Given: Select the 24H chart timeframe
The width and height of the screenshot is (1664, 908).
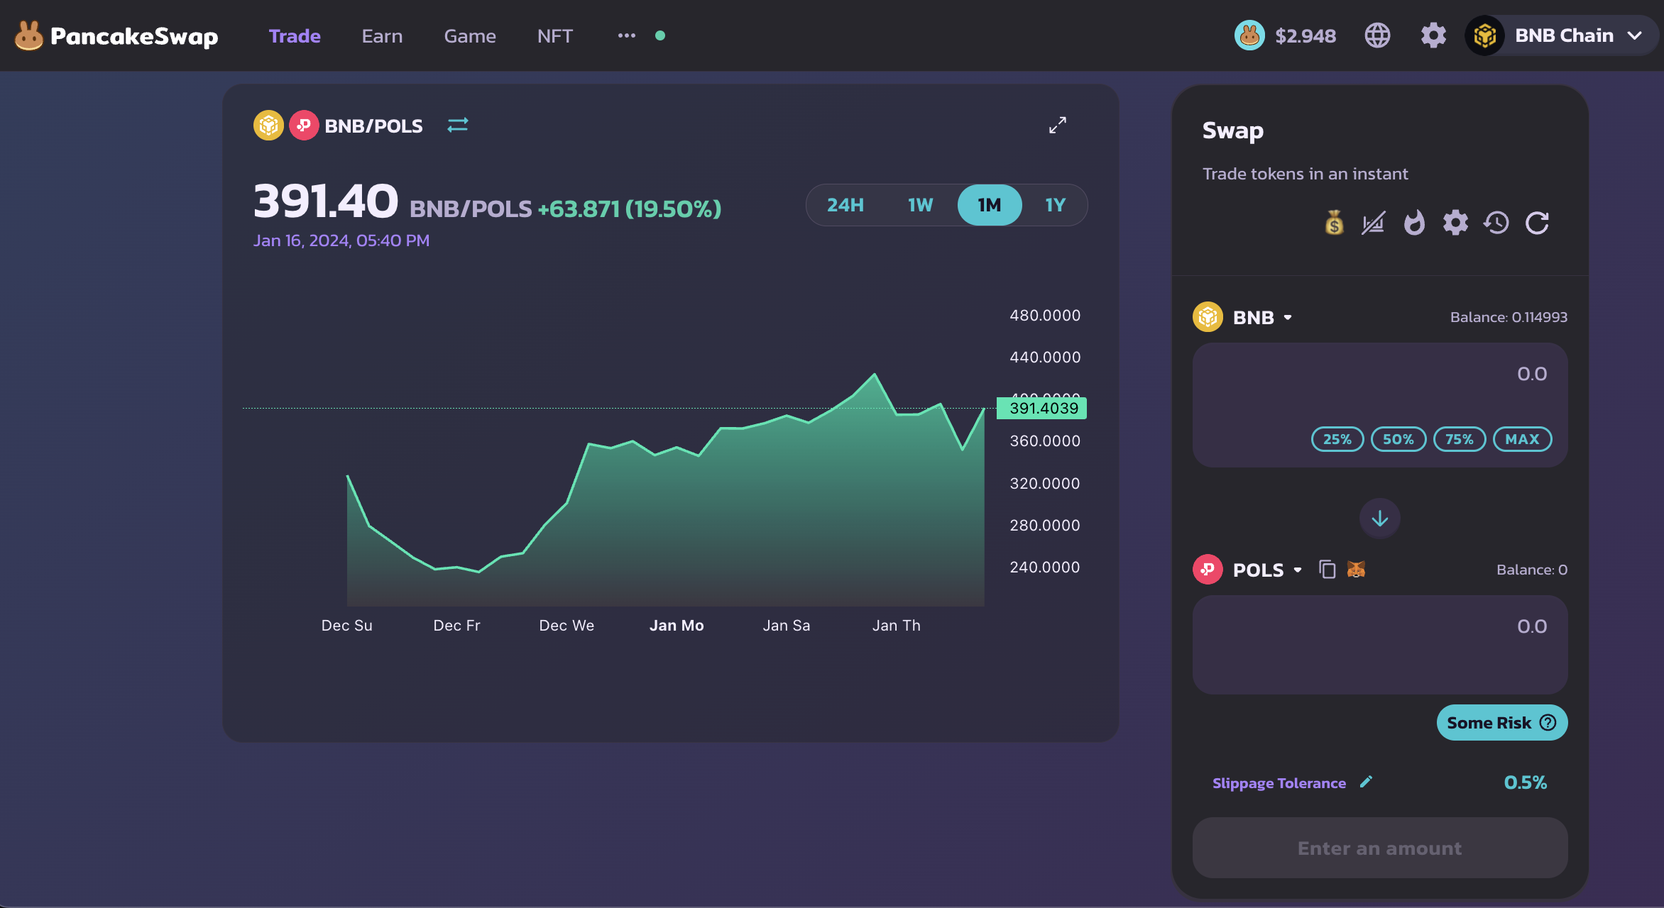Looking at the screenshot, I should point(845,205).
